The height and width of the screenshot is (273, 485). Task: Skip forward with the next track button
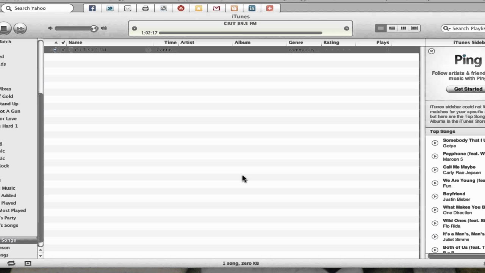[20, 28]
